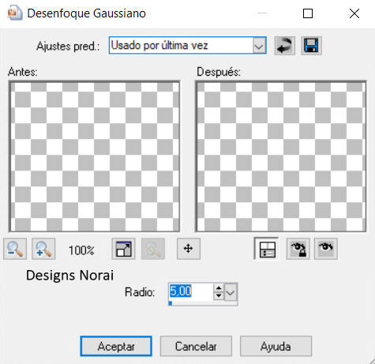The width and height of the screenshot is (375, 364).
Task: Fit the preview to window with the resize icon
Action: pos(123,249)
